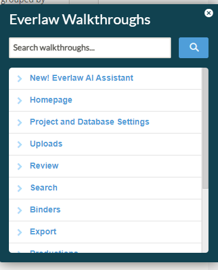218x270 pixels.
Task: Open the Homepage walkthrough category
Action: click(51, 100)
